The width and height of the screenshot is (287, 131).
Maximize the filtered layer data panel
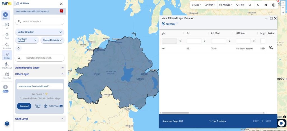point(271,18)
